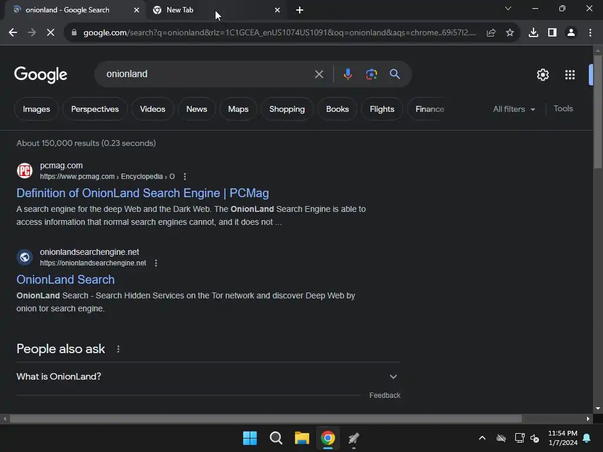
Task: Click the onionlandsearchengine.net globe favicon
Action: 25,257
